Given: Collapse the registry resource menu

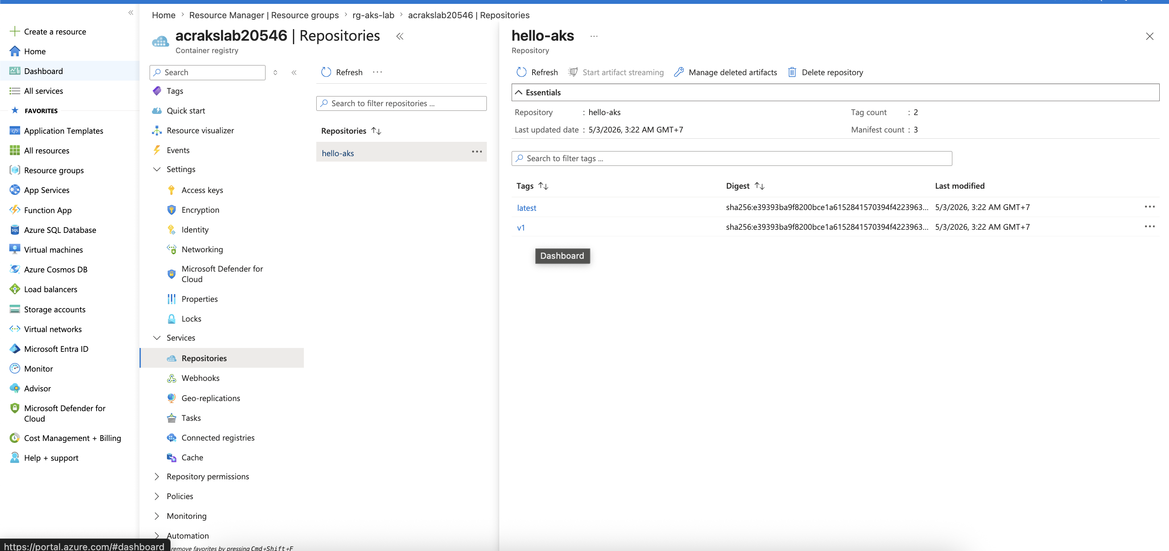Looking at the screenshot, I should tap(294, 72).
